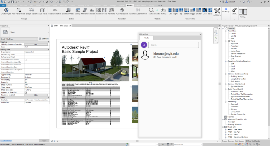Switch to the BIMeta Tool Palette tab

tap(253, 141)
